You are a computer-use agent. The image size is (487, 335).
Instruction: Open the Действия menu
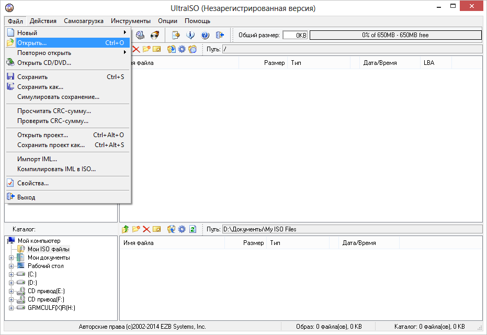tap(43, 21)
